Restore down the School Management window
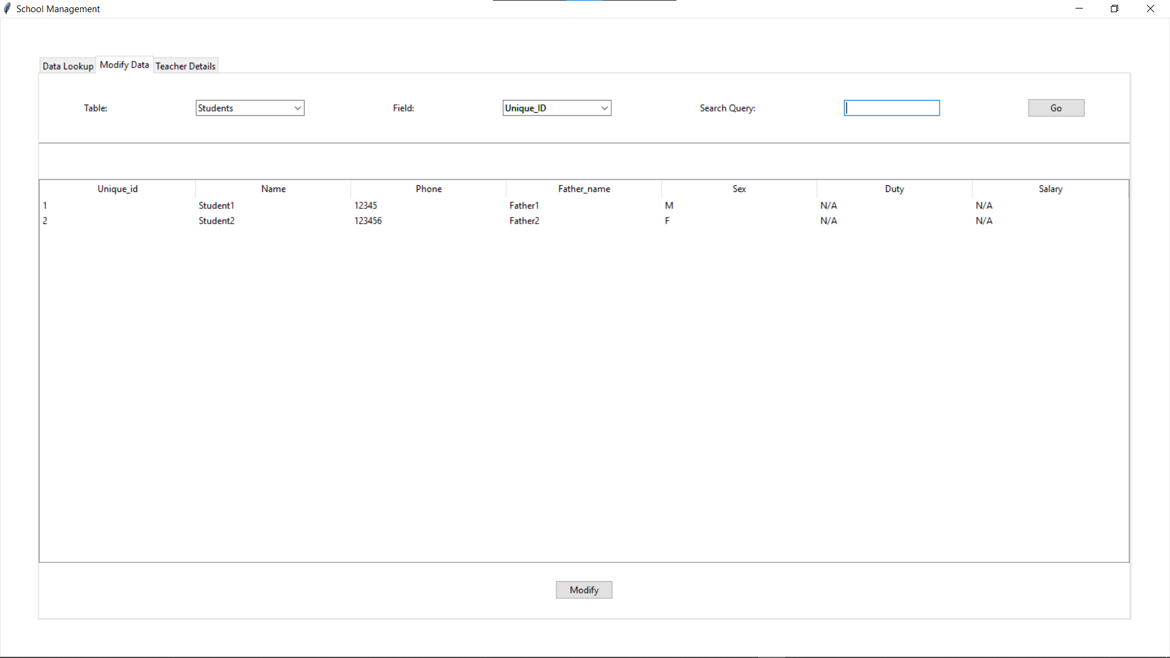Screen dimensions: 1170x658 [x=1115, y=9]
